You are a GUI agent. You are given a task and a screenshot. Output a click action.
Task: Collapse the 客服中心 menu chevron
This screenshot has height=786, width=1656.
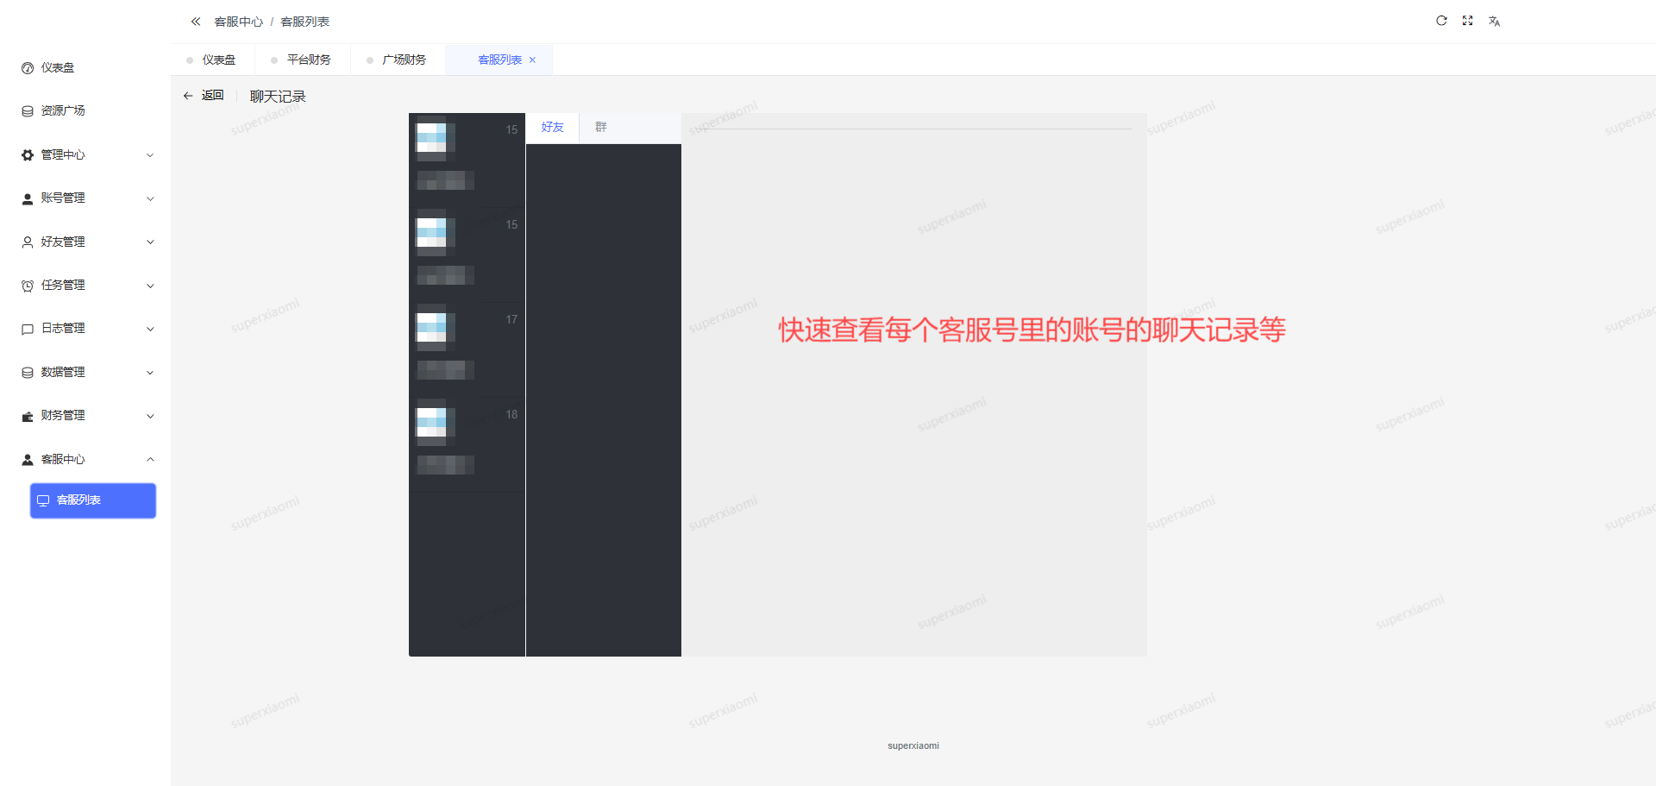coord(150,460)
